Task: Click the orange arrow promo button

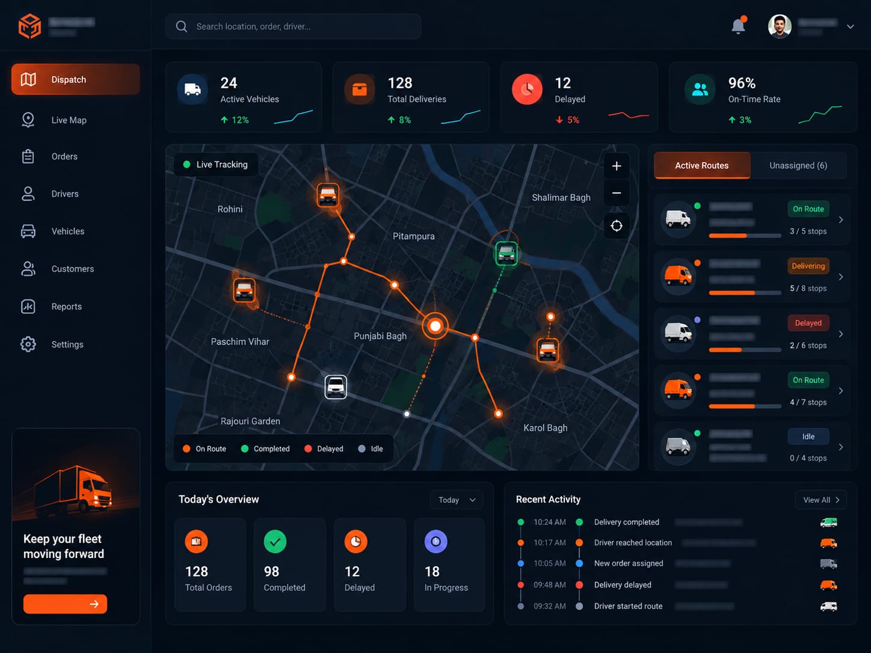Action: [x=65, y=604]
